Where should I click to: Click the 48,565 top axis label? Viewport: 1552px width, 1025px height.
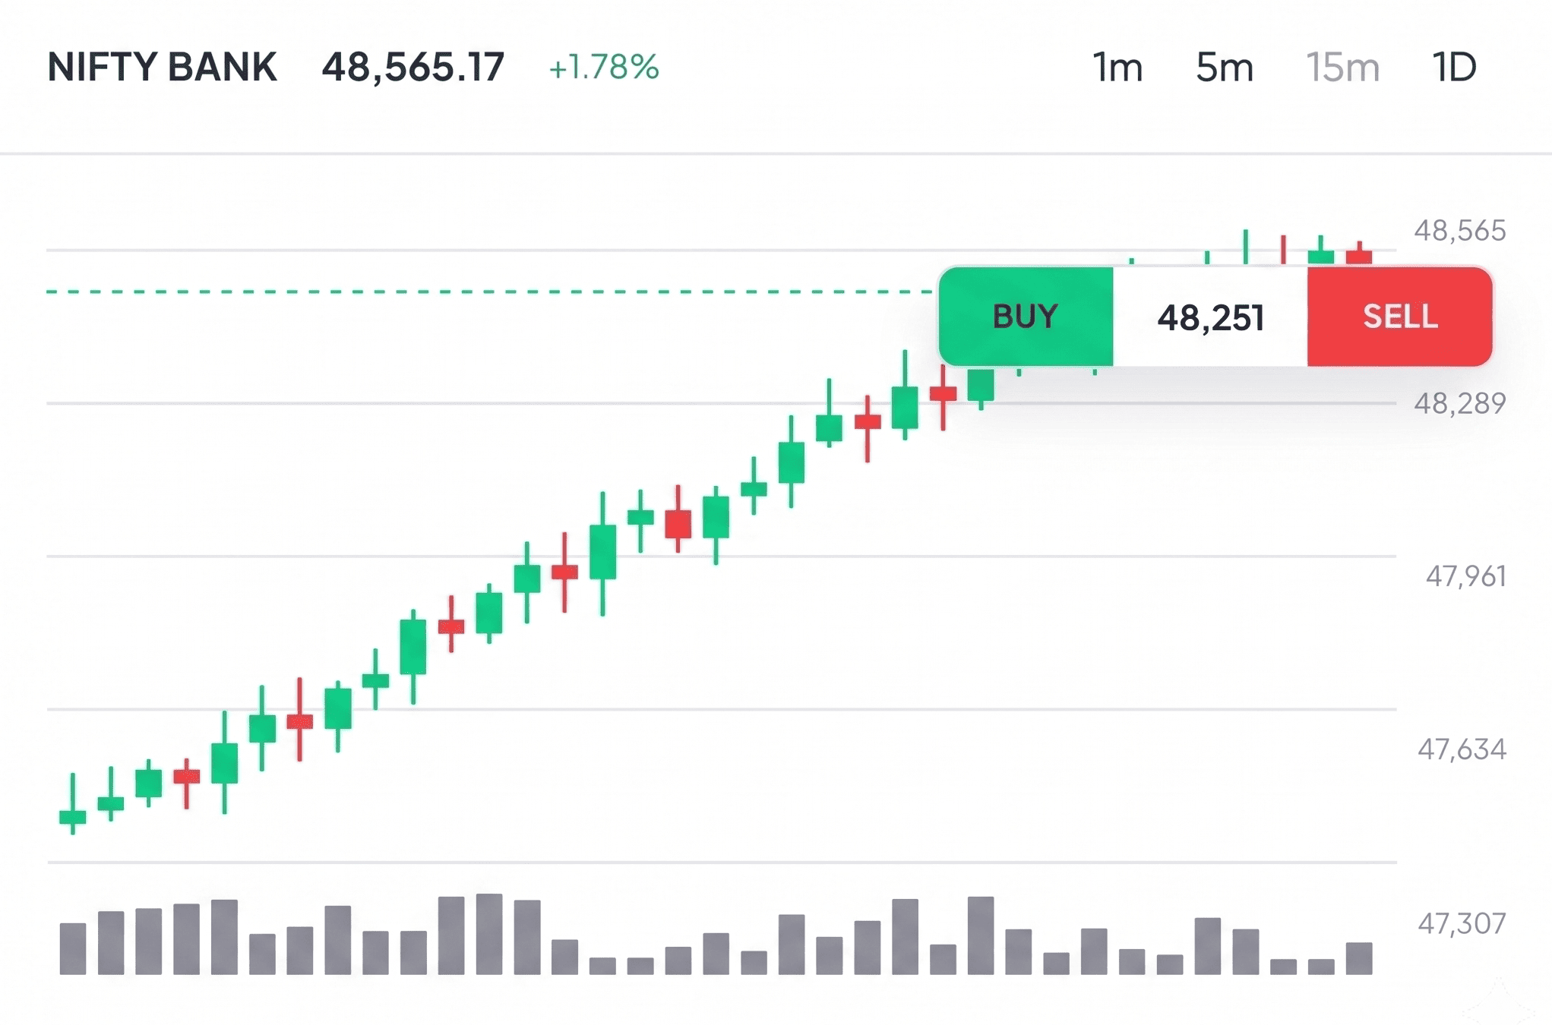tap(1459, 230)
